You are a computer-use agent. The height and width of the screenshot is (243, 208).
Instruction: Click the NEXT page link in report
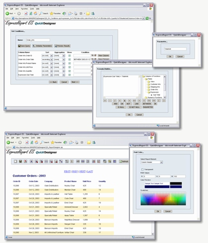[x=82, y=171]
